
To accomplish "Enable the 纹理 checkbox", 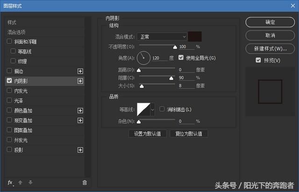I will [13, 61].
